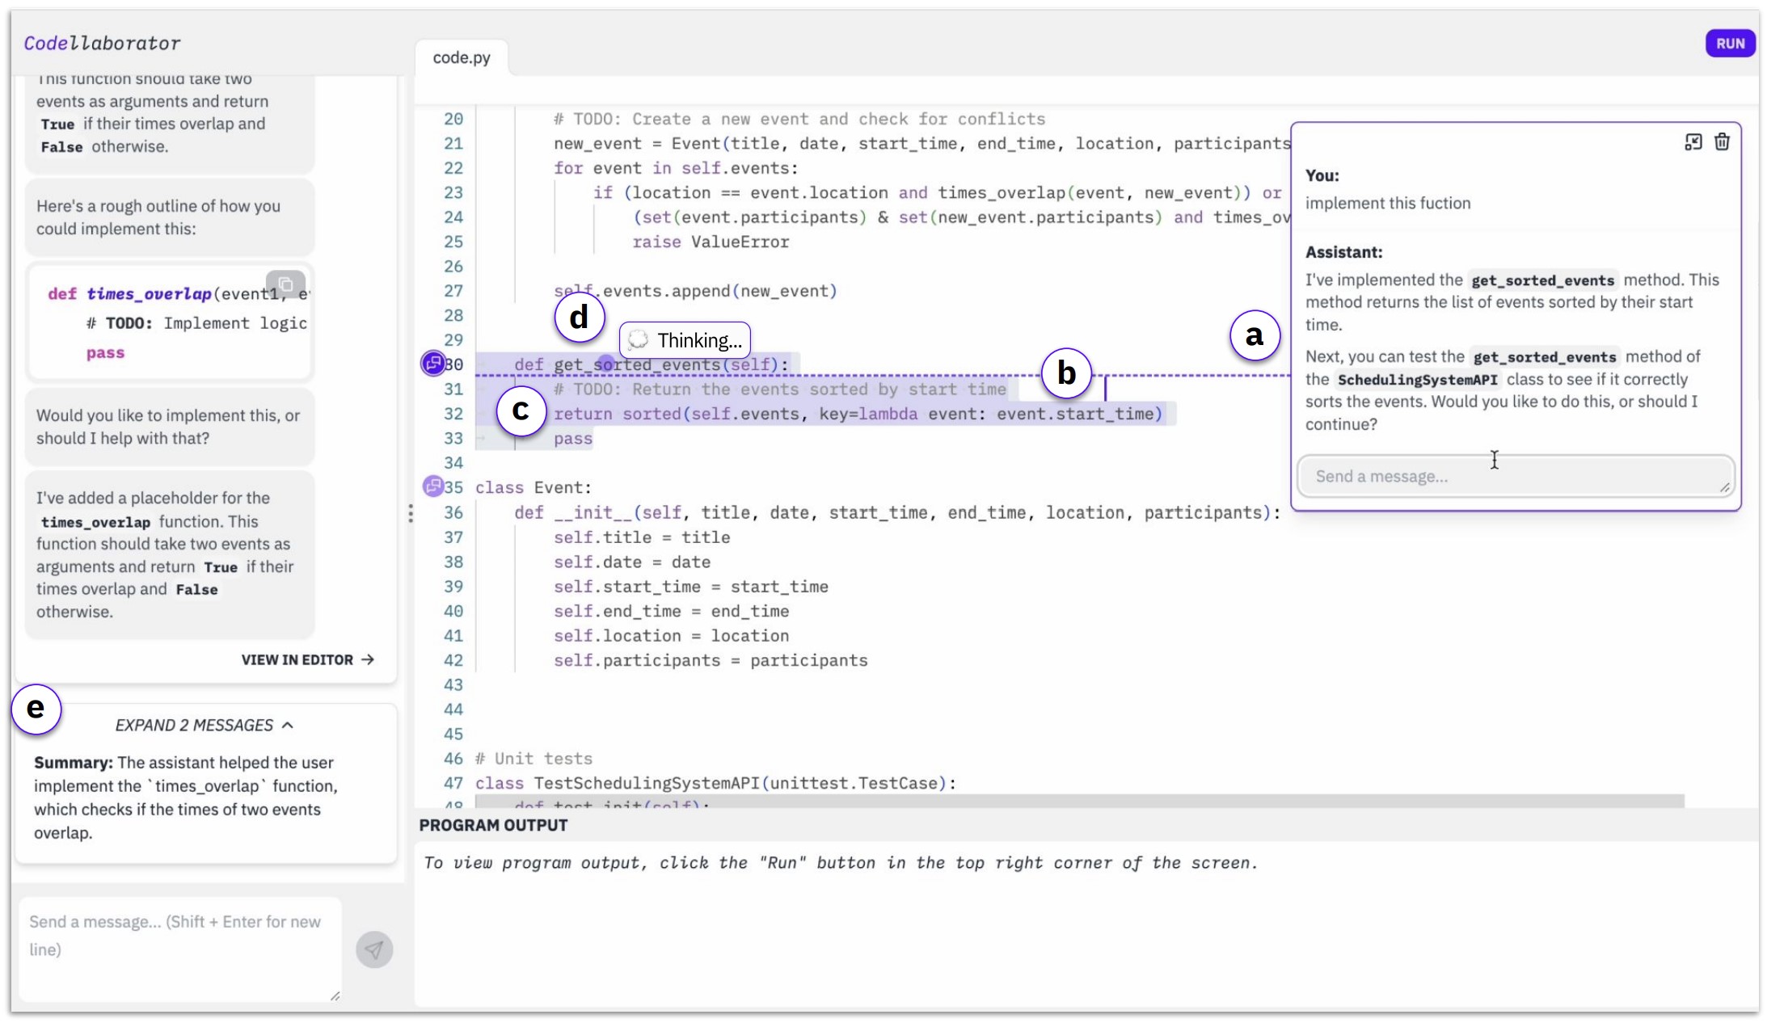The width and height of the screenshot is (1767, 1023).
Task: Click the Thinking indicator above line 30
Action: (685, 340)
